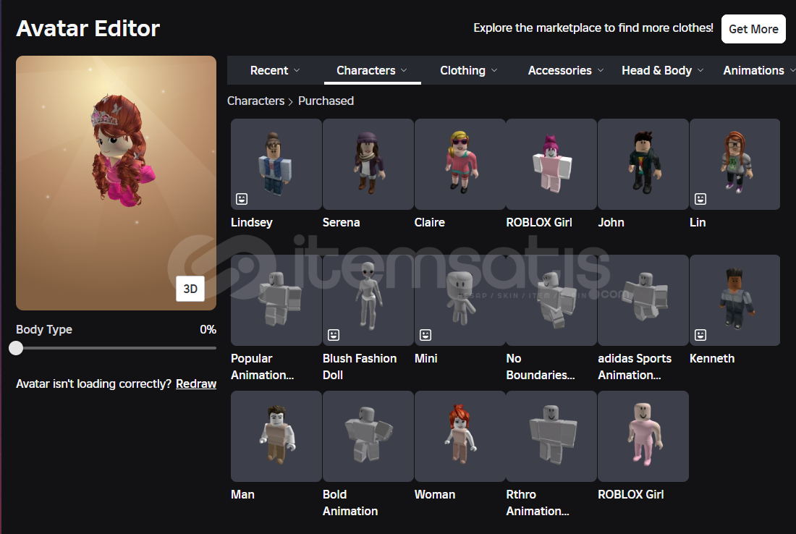The image size is (796, 534).
Task: Click the Blush Fashion Doll label
Action: click(360, 366)
